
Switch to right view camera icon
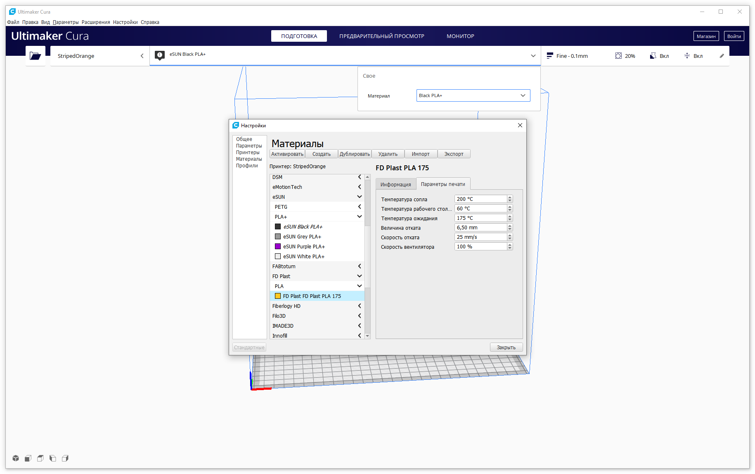click(x=65, y=458)
